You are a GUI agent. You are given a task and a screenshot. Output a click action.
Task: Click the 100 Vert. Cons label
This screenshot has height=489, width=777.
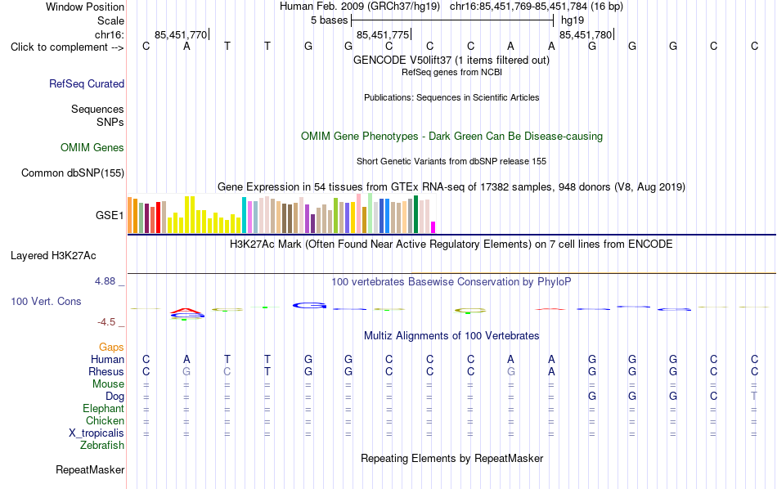click(46, 301)
